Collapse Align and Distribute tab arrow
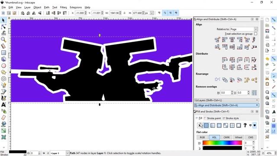 point(257,105)
